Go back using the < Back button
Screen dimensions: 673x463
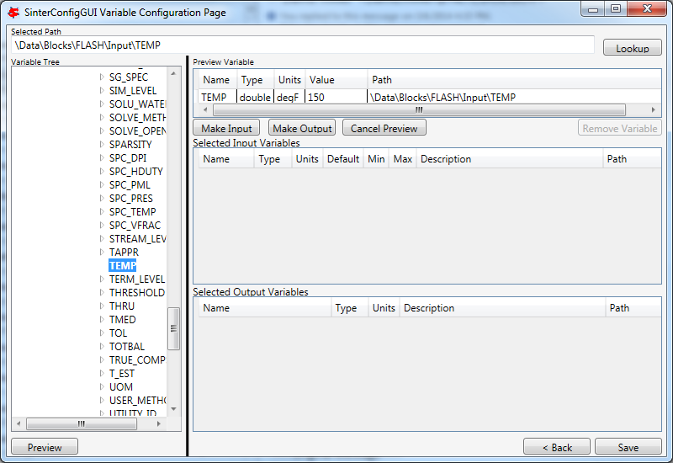point(556,447)
